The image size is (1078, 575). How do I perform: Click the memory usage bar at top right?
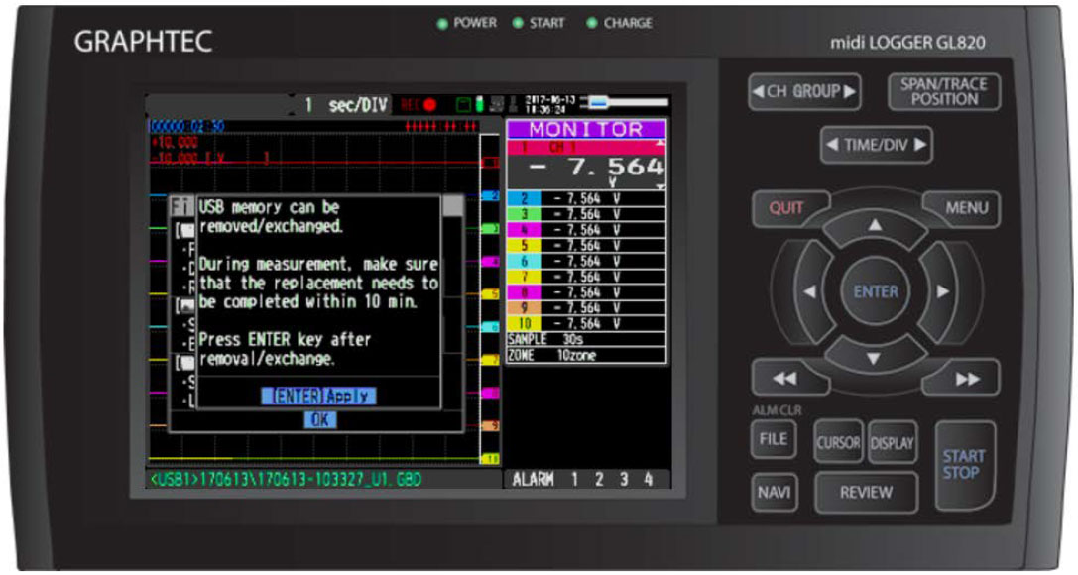tap(624, 103)
